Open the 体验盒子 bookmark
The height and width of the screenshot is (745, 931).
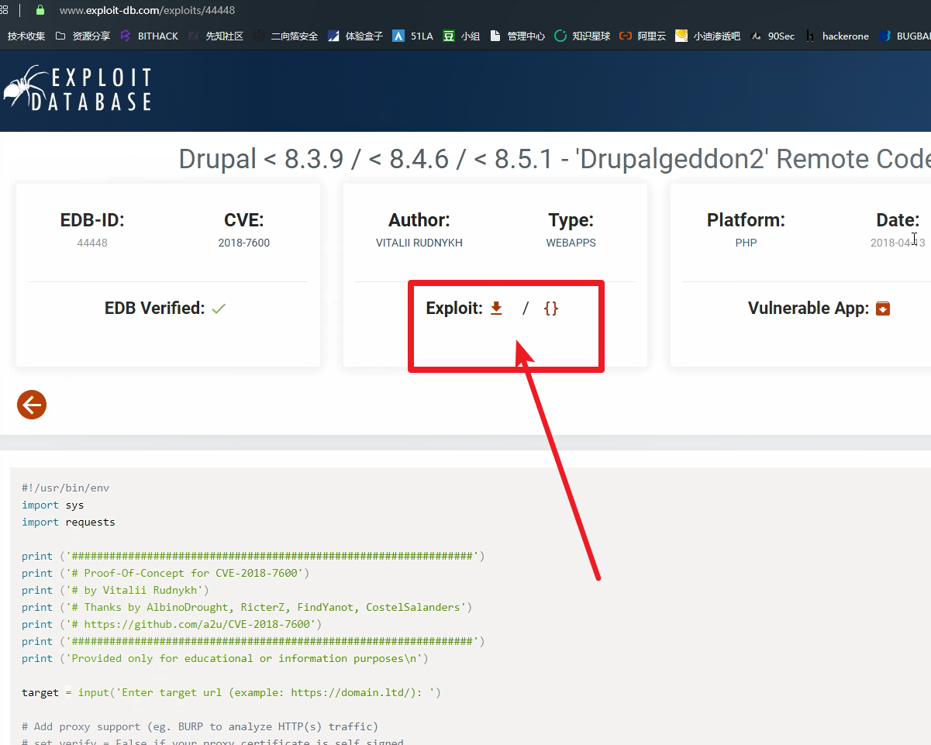click(355, 36)
